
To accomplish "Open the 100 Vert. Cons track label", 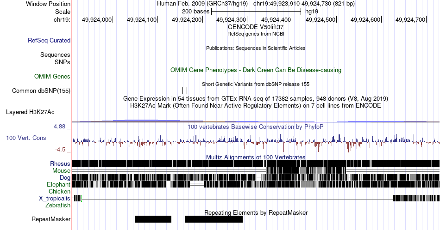I will tap(26, 138).
